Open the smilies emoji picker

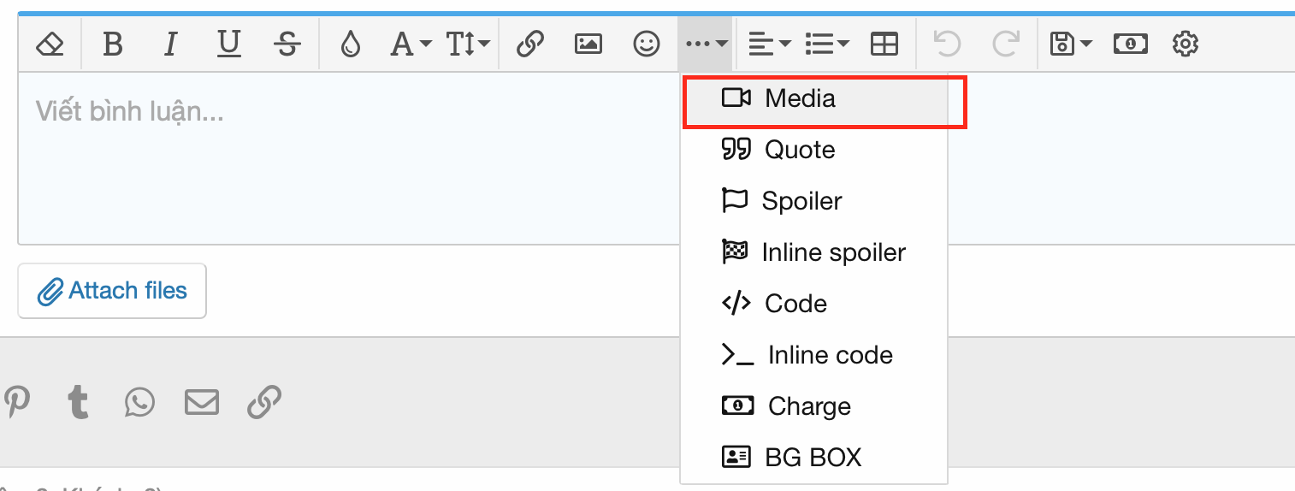pos(646,44)
